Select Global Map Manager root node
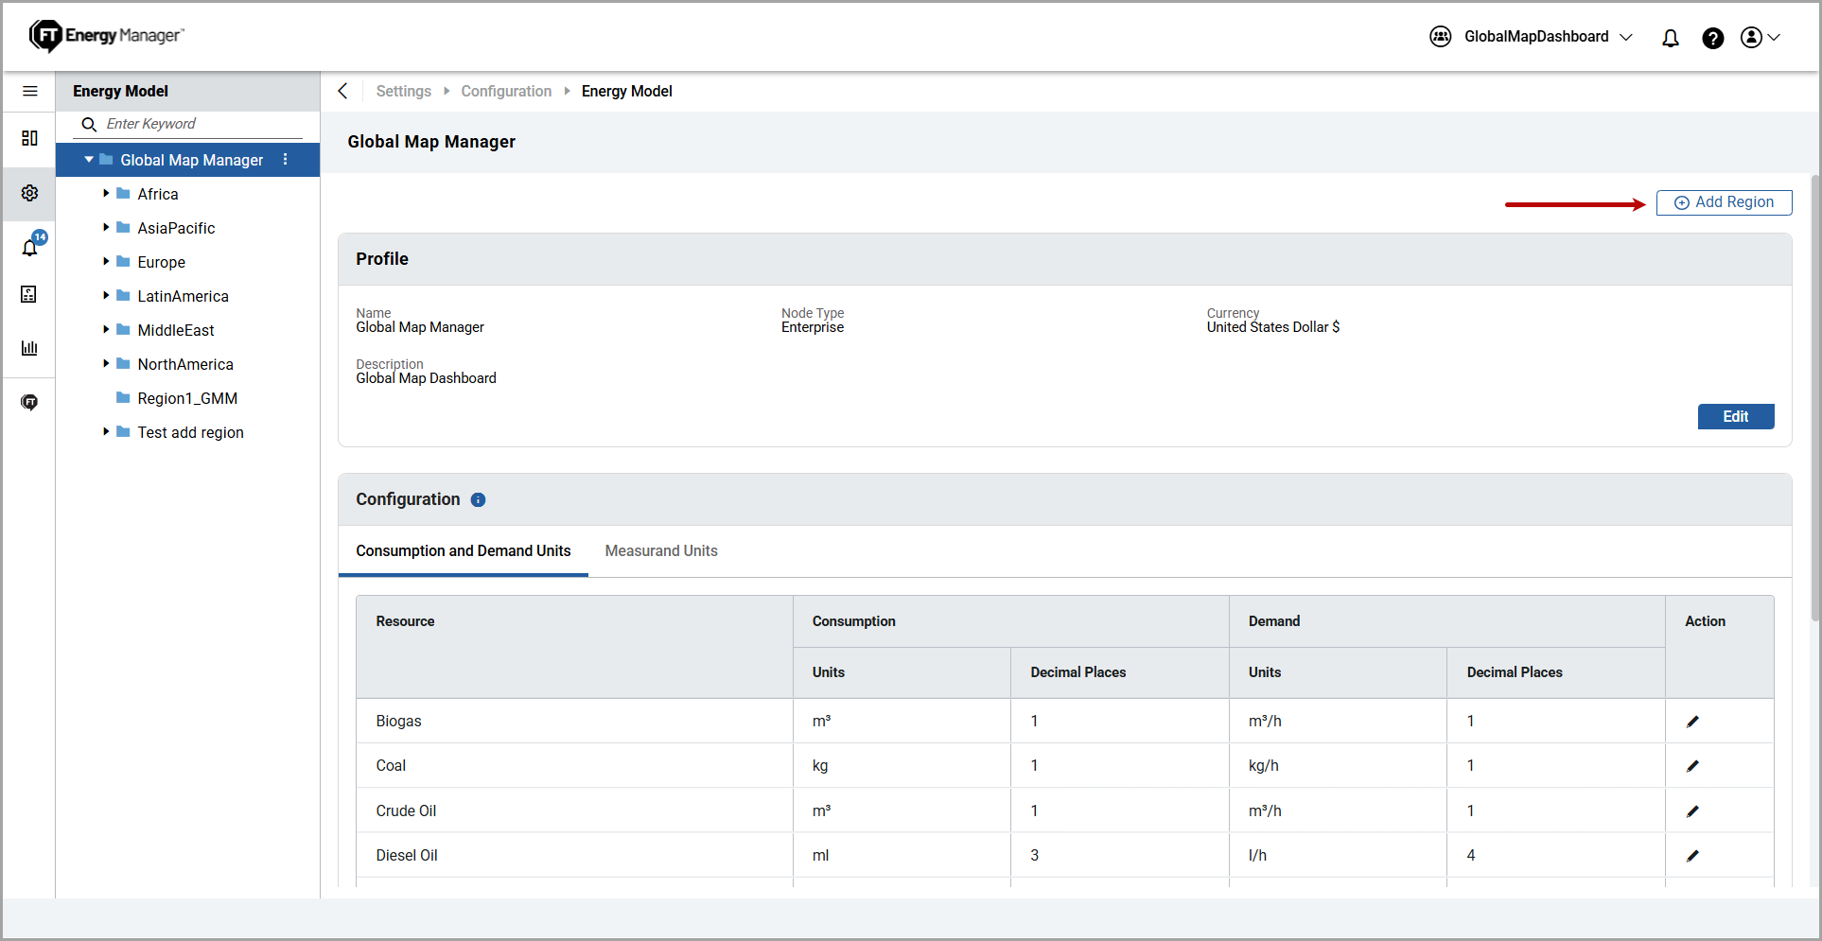Screen dimensions: 1822x941 [x=191, y=160]
